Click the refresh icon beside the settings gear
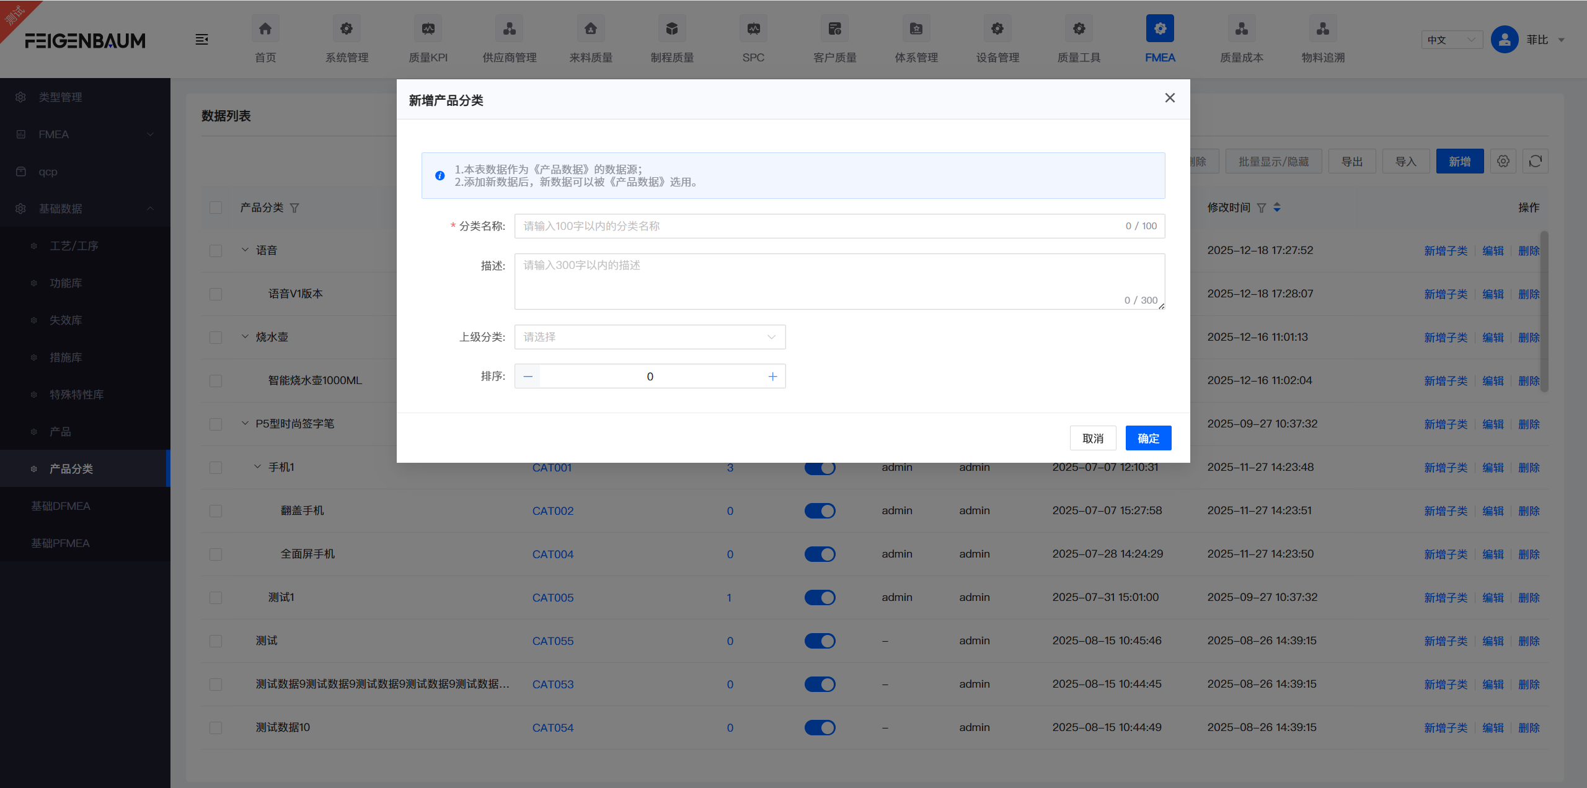The image size is (1587, 788). click(1536, 161)
